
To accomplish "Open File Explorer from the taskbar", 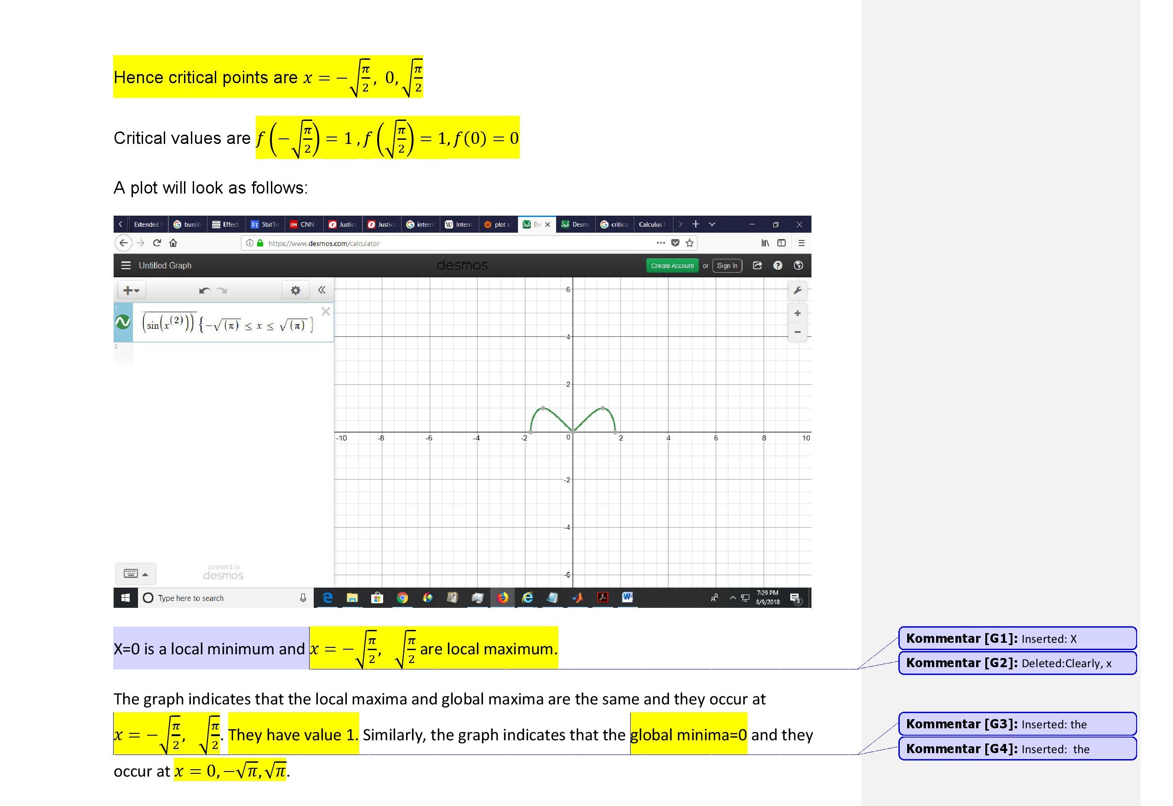I will click(x=352, y=598).
